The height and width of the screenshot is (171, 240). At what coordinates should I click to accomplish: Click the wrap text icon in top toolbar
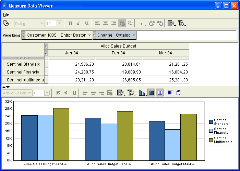[130, 23]
